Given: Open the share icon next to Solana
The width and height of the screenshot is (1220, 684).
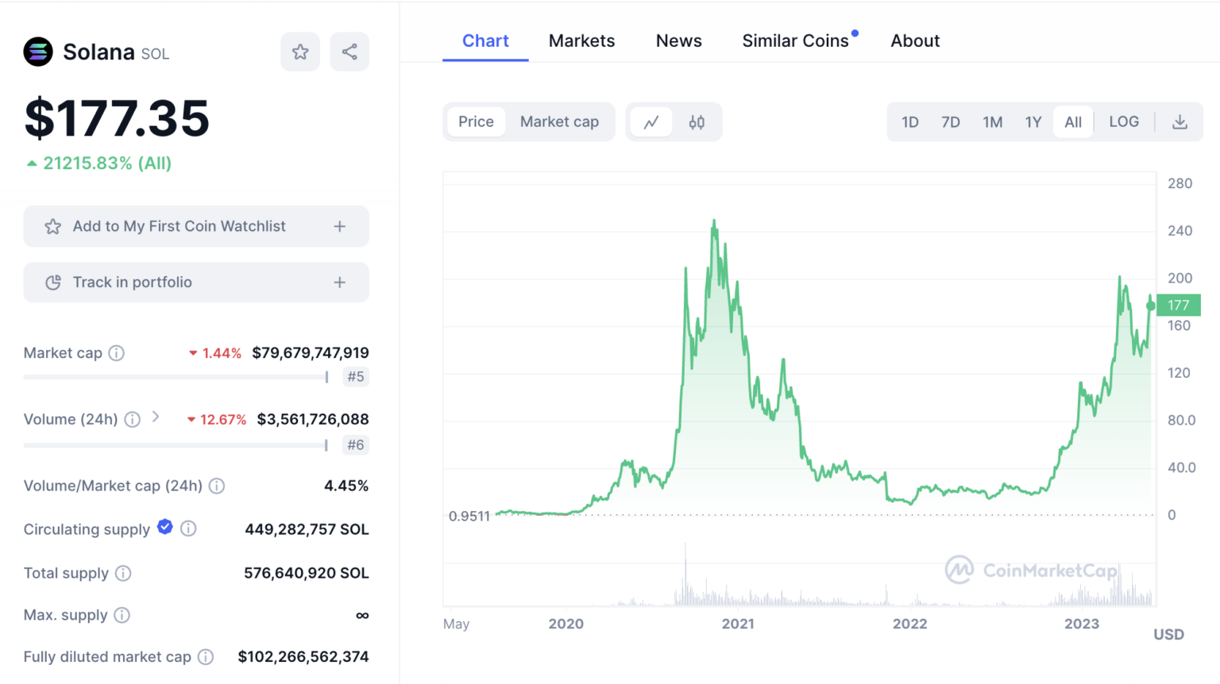Looking at the screenshot, I should [x=349, y=51].
